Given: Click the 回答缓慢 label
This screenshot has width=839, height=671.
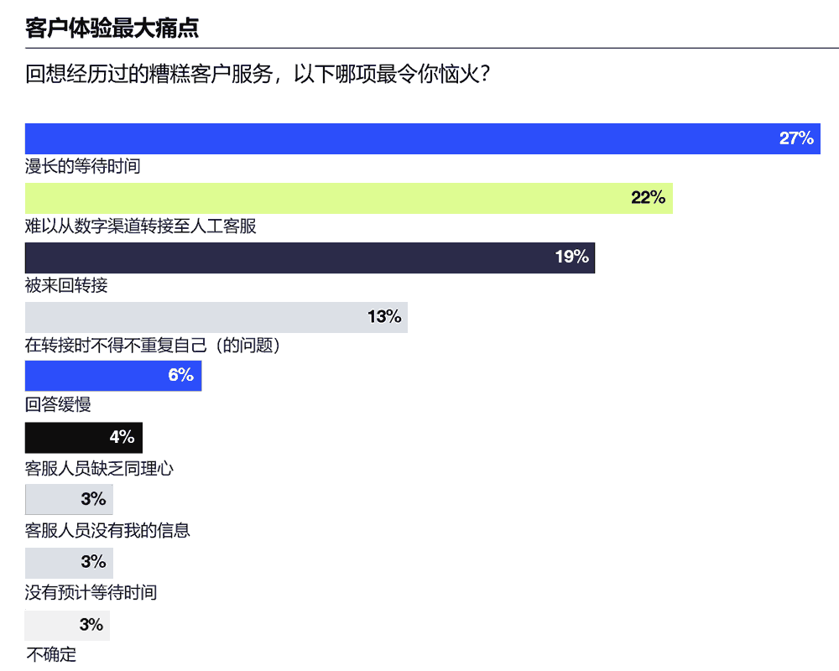Looking at the screenshot, I should [x=58, y=404].
